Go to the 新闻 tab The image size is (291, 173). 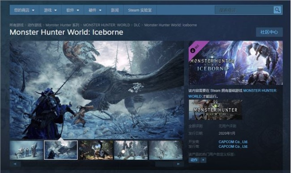point(115,10)
